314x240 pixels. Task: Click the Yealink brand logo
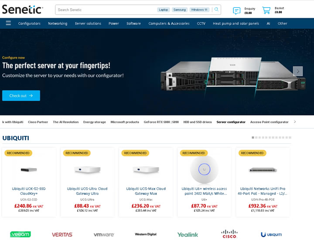pos(188,235)
